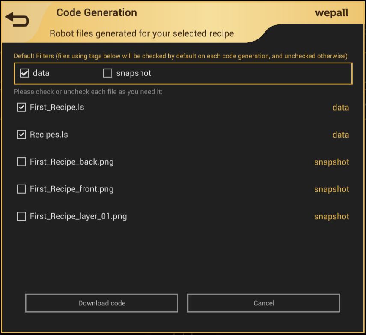Click the data tag beside First_Recipe.ls
The width and height of the screenshot is (366, 335).
[340, 108]
